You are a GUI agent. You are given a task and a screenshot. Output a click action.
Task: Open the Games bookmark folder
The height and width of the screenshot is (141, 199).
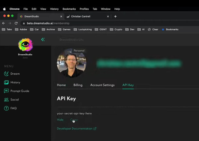pyautogui.click(x=64, y=30)
